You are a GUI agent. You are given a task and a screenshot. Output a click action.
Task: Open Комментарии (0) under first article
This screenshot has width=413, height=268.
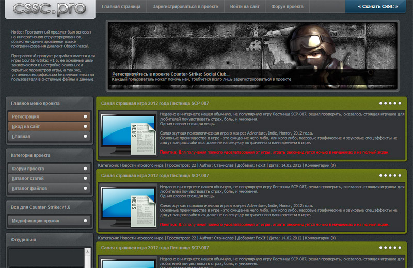[320, 165]
